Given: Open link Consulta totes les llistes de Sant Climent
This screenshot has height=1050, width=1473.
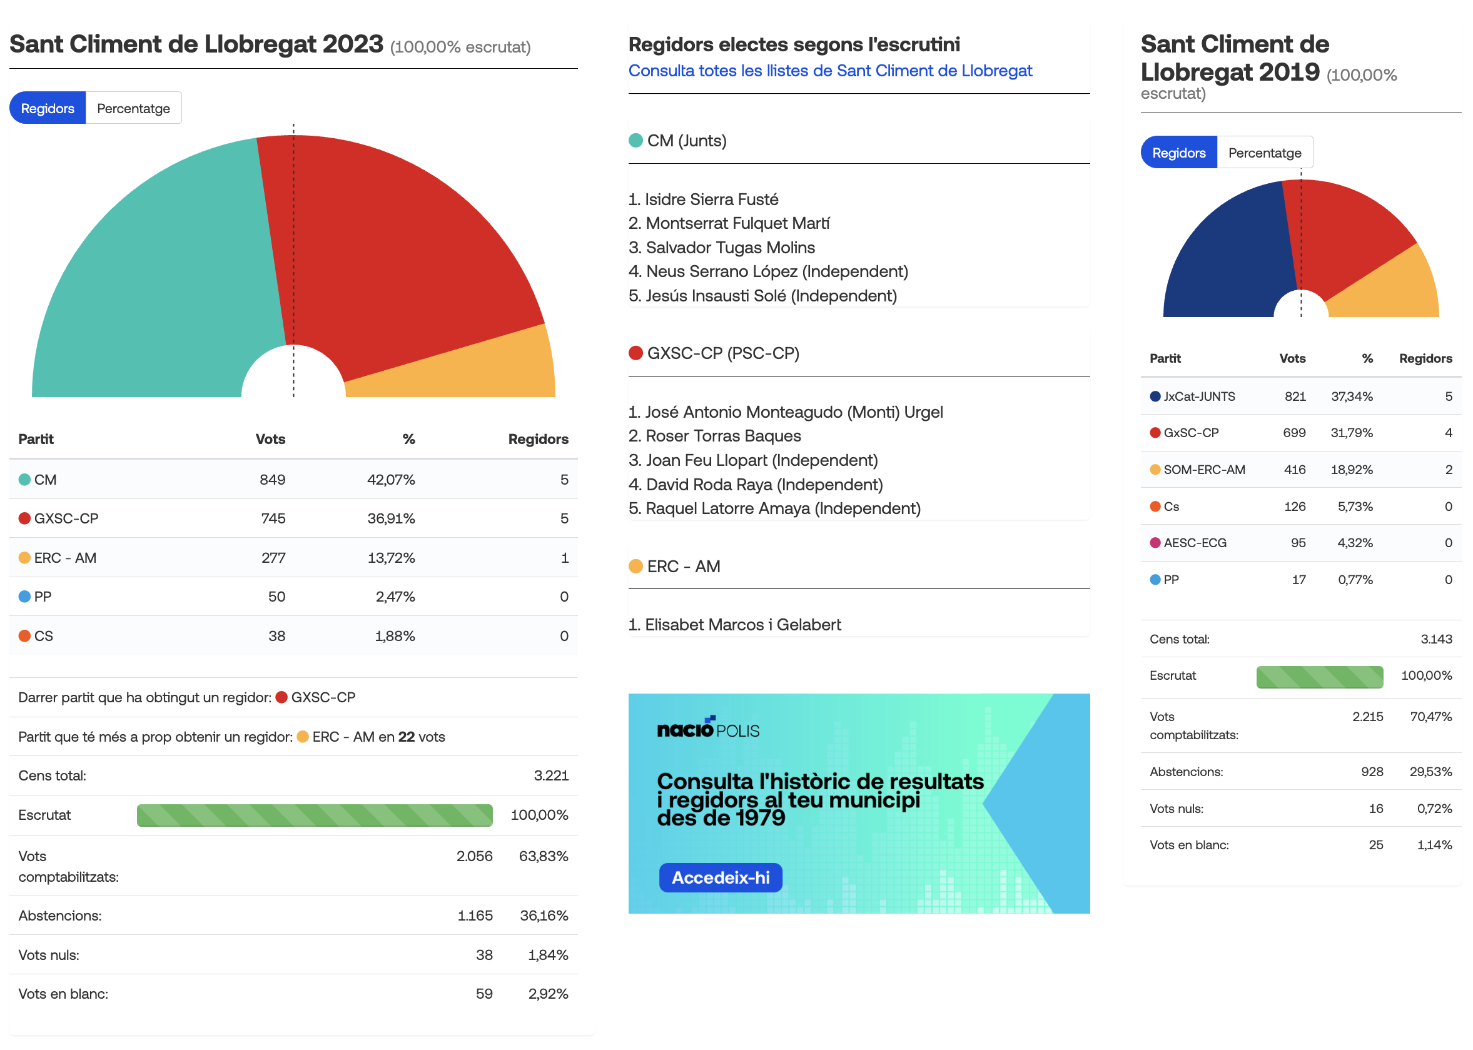Looking at the screenshot, I should pos(829,71).
